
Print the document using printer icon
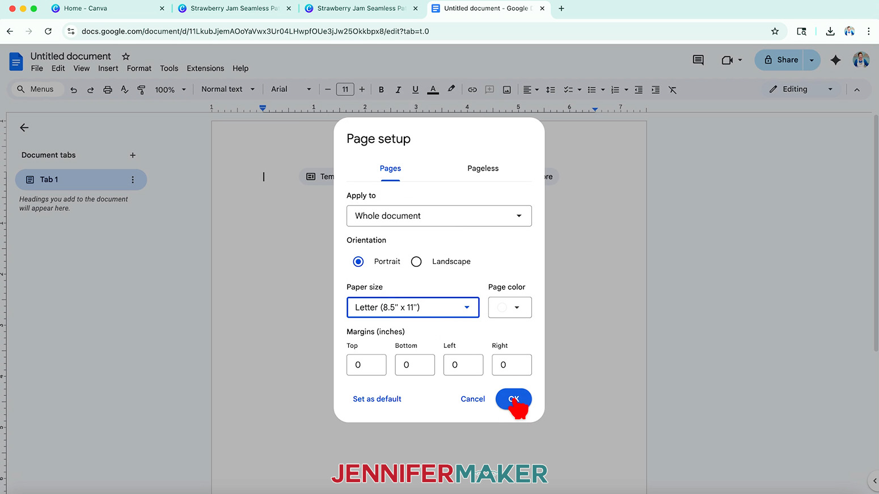pos(107,90)
